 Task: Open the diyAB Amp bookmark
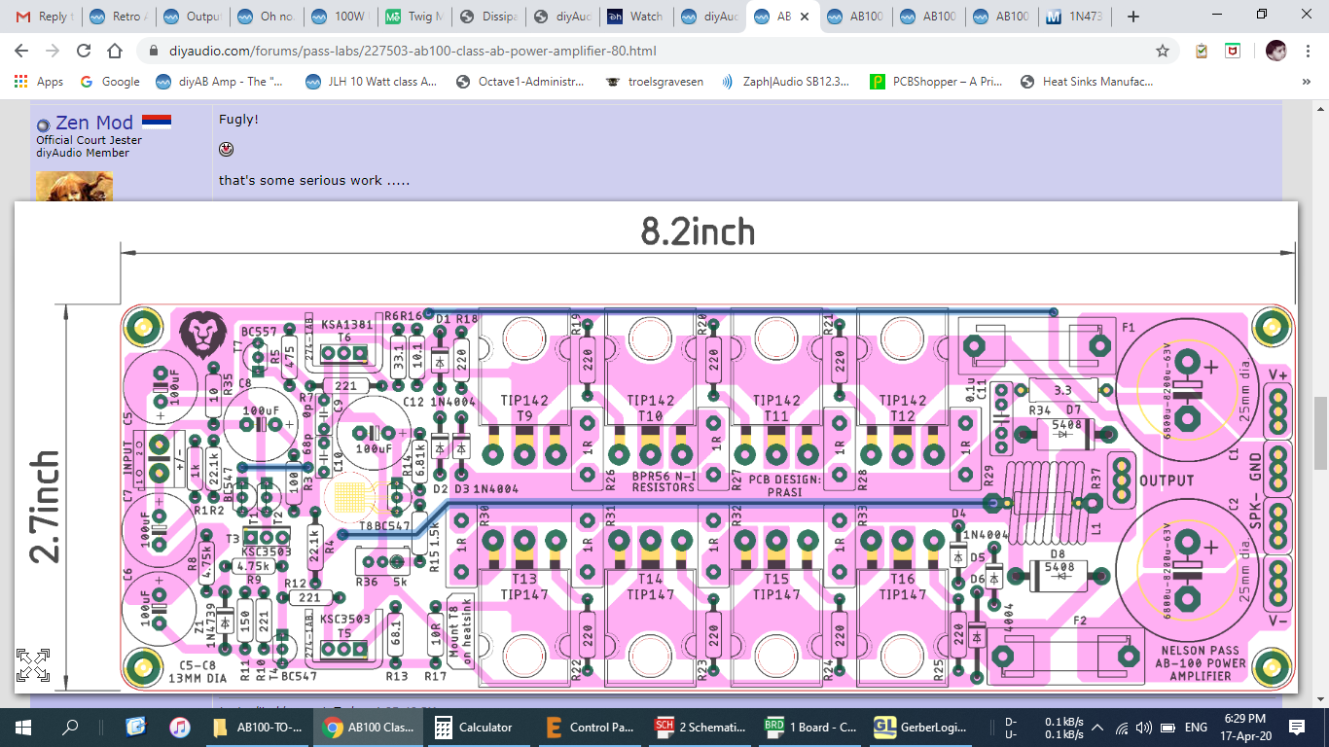[221, 82]
